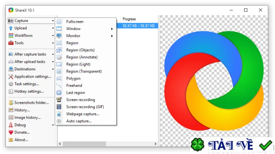Click the ShareX title bar app icon
The image size is (275, 154).
pyautogui.click(x=11, y=10)
